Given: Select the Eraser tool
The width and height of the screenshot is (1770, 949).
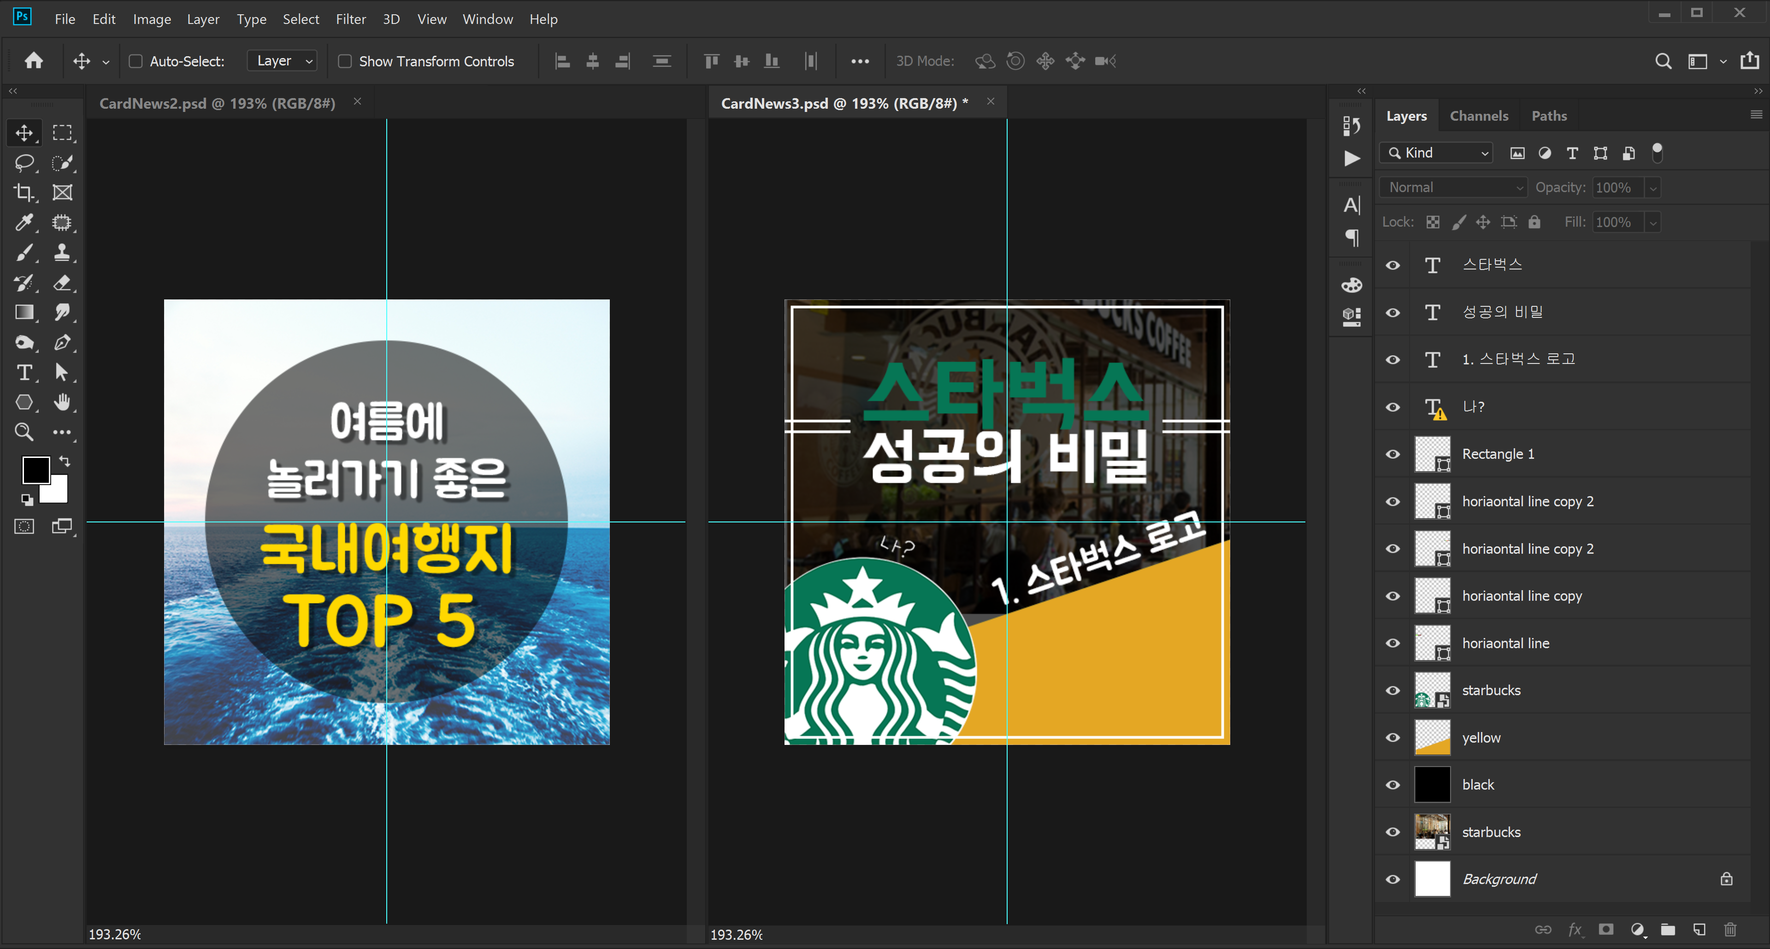Looking at the screenshot, I should (x=63, y=282).
